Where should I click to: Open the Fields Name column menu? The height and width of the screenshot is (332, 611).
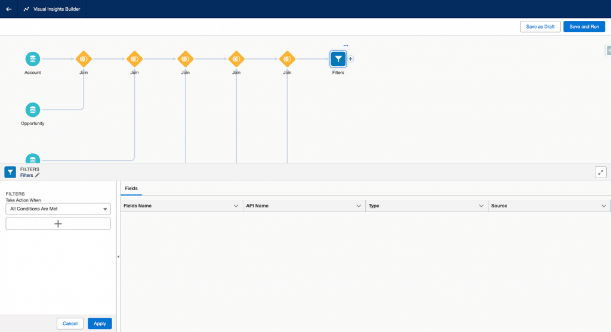coord(236,206)
